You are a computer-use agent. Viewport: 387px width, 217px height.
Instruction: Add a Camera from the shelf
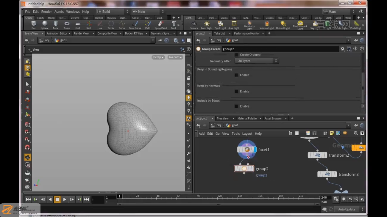(194, 25)
